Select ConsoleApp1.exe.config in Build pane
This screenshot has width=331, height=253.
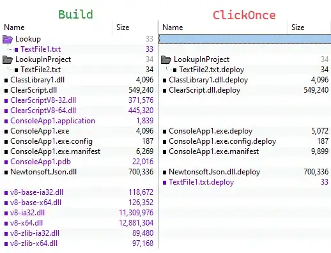coord(52,141)
